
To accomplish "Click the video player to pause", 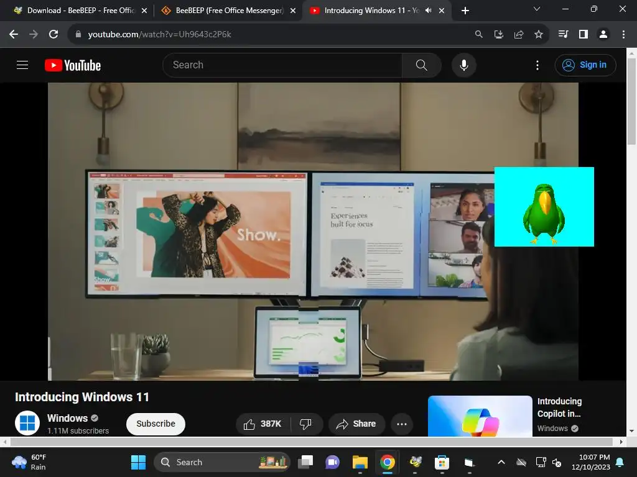I will (x=313, y=232).
